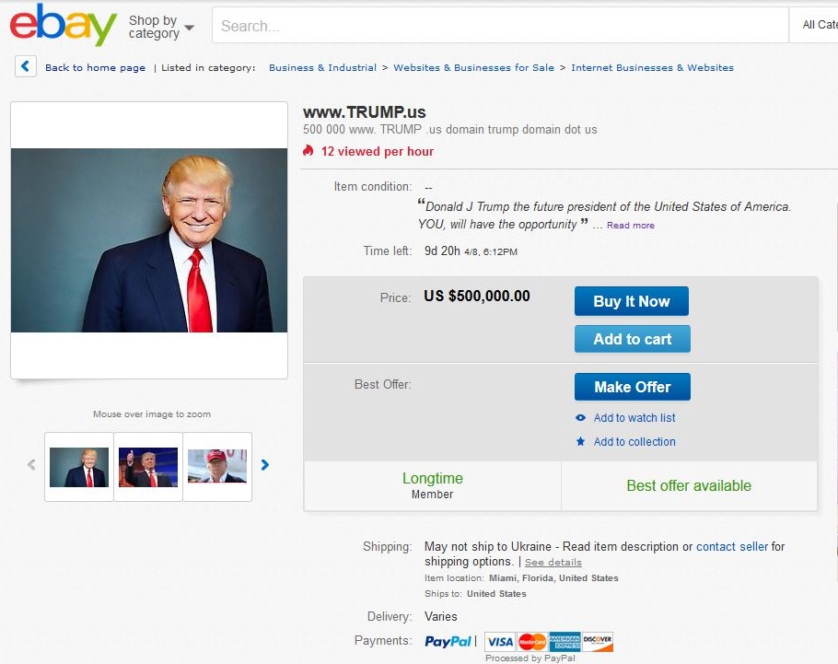Click Add to cart button
Viewport: 838px width, 664px height.
[x=633, y=339]
